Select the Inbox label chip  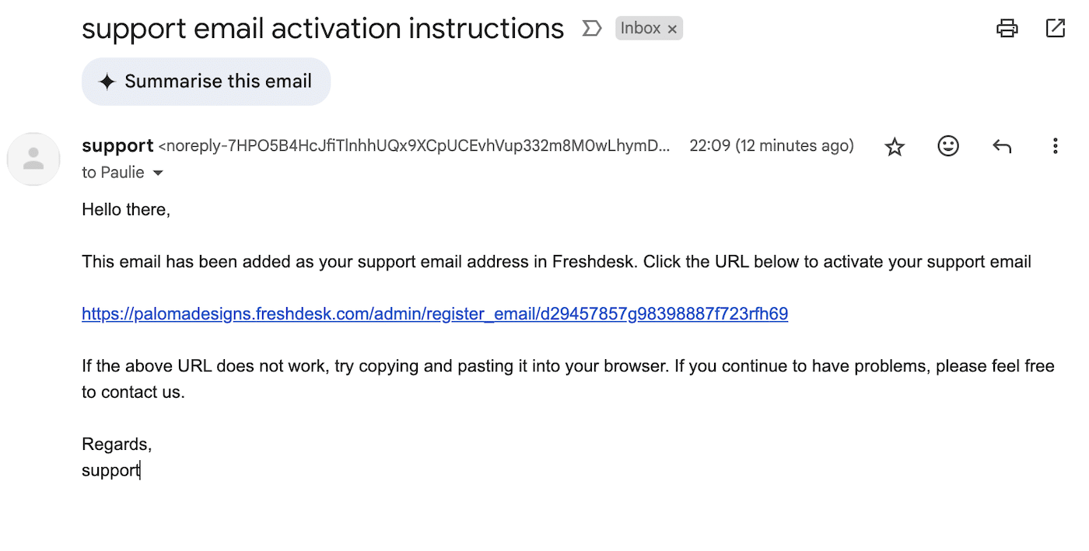[x=642, y=28]
